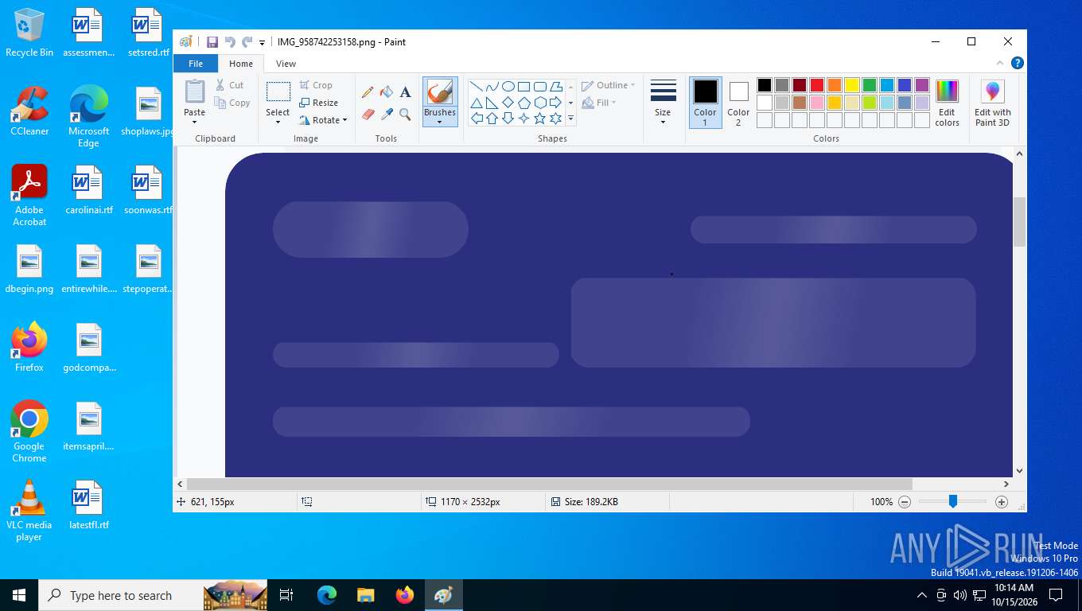Click the Zoom out minus button
The height and width of the screenshot is (611, 1082).
tap(905, 502)
